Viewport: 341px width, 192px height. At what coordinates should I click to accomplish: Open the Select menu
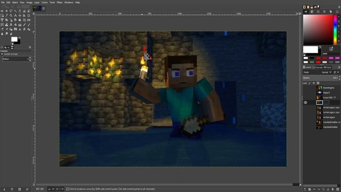click(x=15, y=2)
